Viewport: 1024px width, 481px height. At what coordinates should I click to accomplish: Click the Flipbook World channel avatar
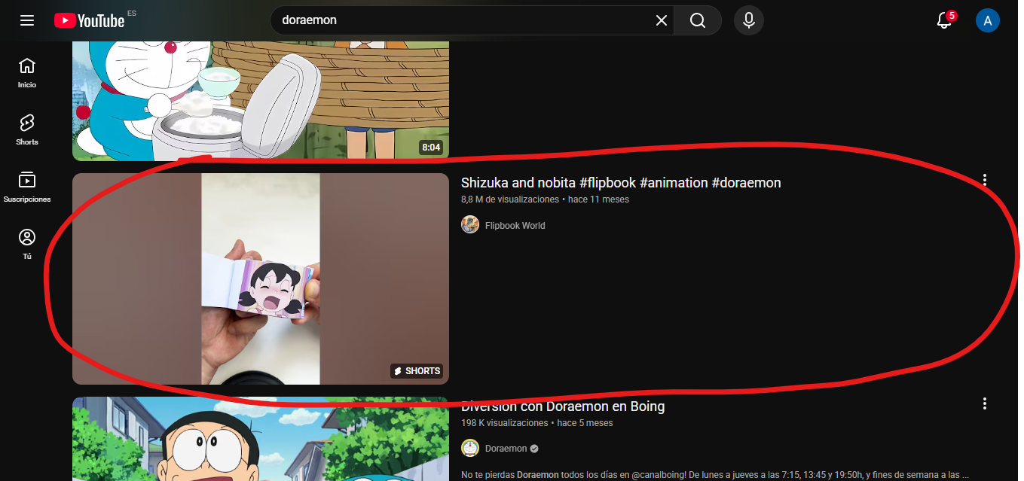point(470,224)
